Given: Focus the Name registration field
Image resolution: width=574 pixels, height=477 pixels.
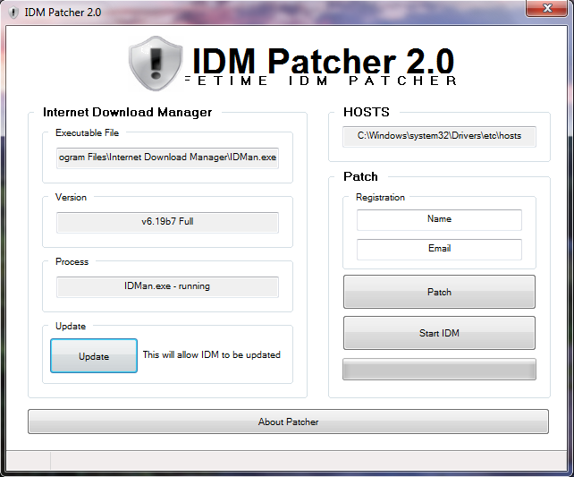Looking at the screenshot, I should 439,220.
